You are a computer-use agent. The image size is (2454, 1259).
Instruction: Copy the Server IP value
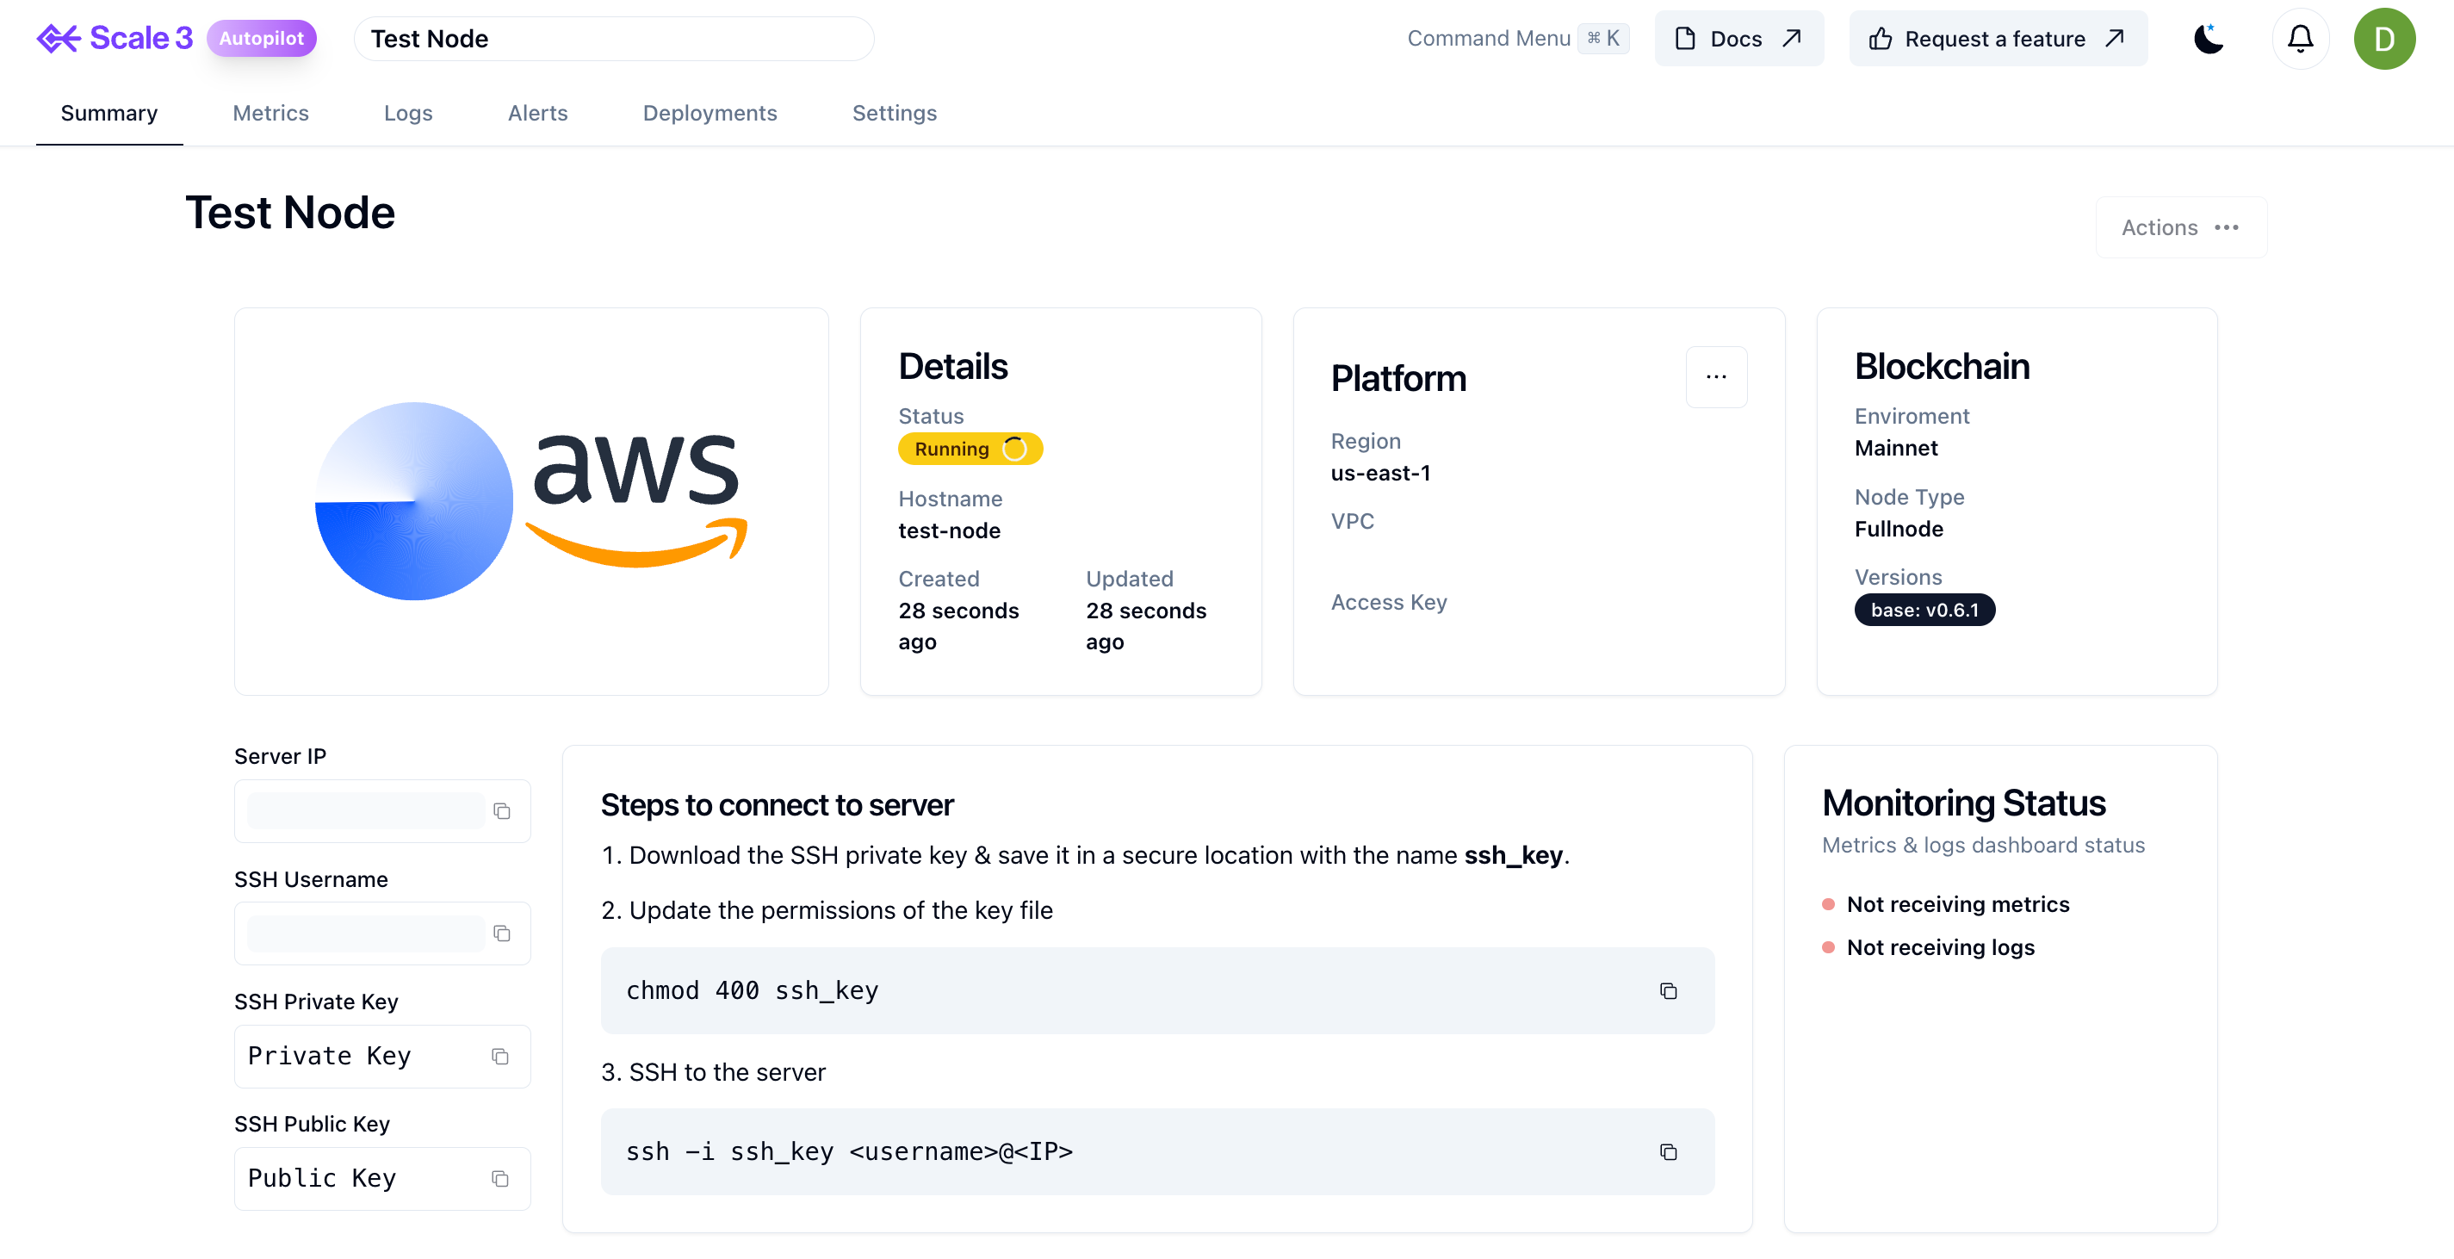(502, 811)
